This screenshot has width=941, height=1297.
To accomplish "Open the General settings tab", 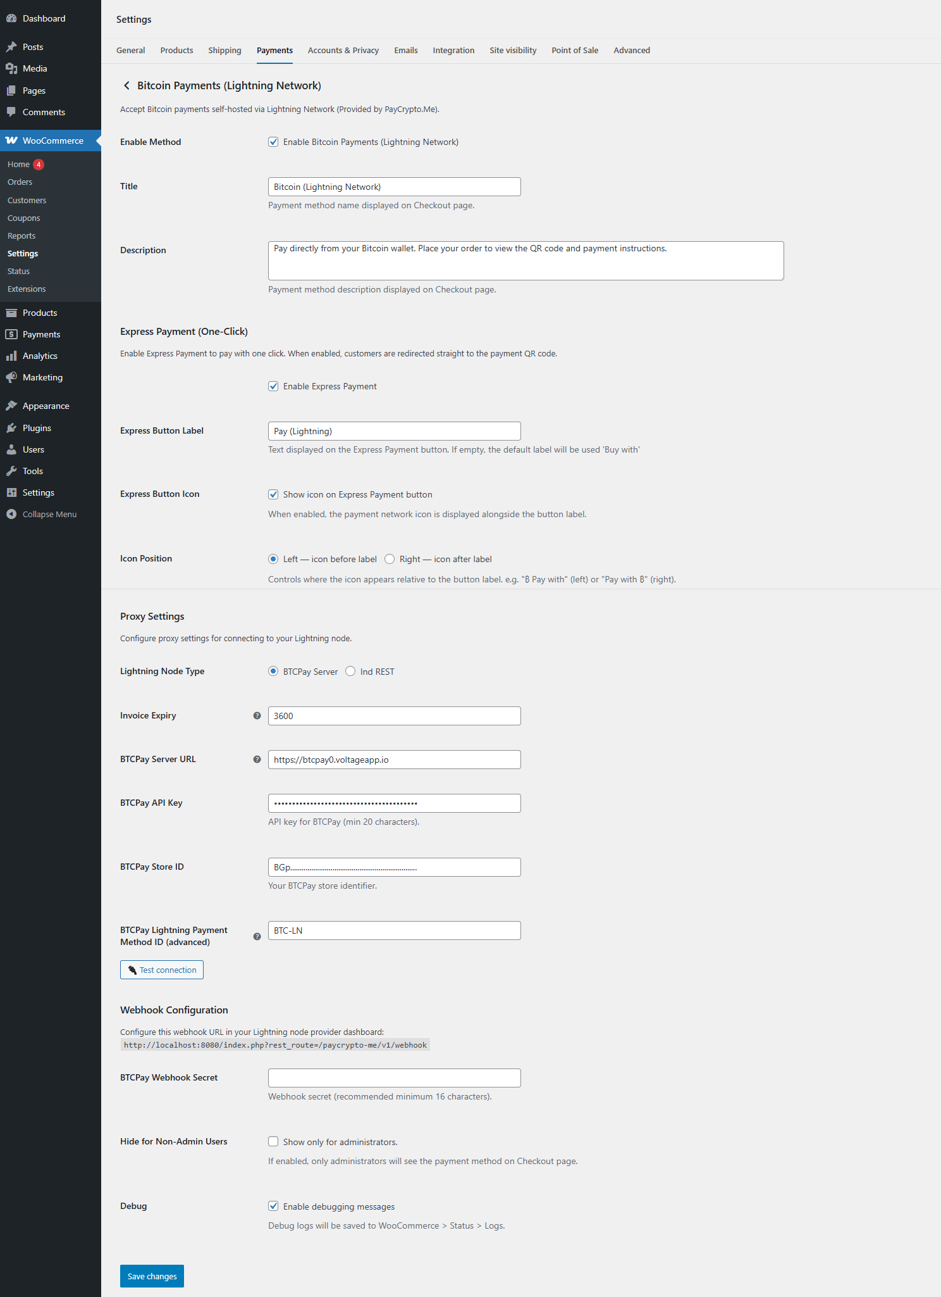I will [x=130, y=51].
